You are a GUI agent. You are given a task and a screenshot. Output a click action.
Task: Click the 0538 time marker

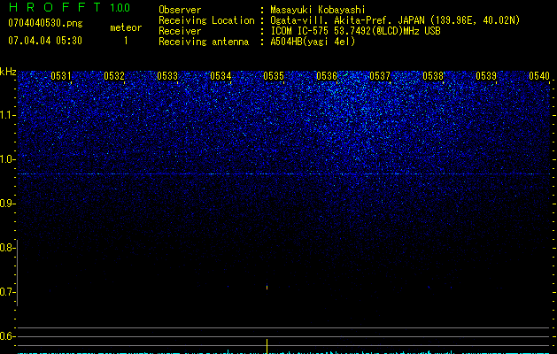point(433,75)
